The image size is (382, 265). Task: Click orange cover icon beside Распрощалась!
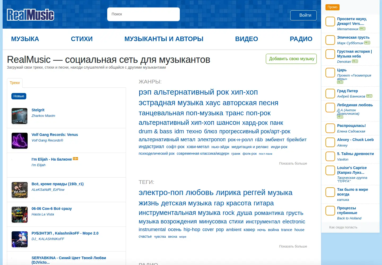tap(330, 128)
